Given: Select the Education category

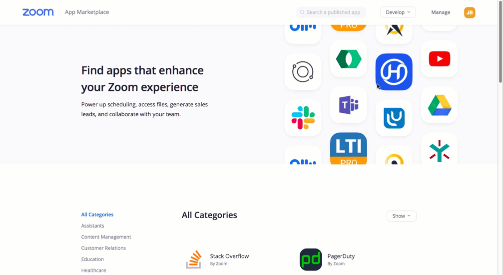Looking at the screenshot, I should (92, 260).
